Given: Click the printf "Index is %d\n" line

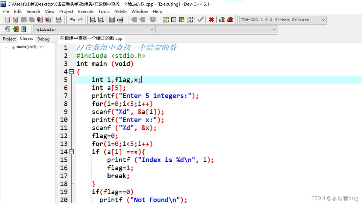Looking at the screenshot, I should pos(160,160).
